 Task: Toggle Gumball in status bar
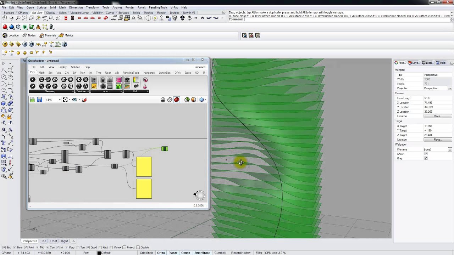coord(220,253)
